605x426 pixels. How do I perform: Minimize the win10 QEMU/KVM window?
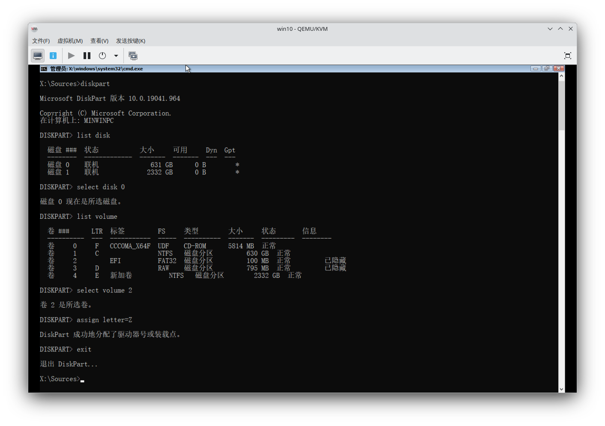[x=550, y=29]
